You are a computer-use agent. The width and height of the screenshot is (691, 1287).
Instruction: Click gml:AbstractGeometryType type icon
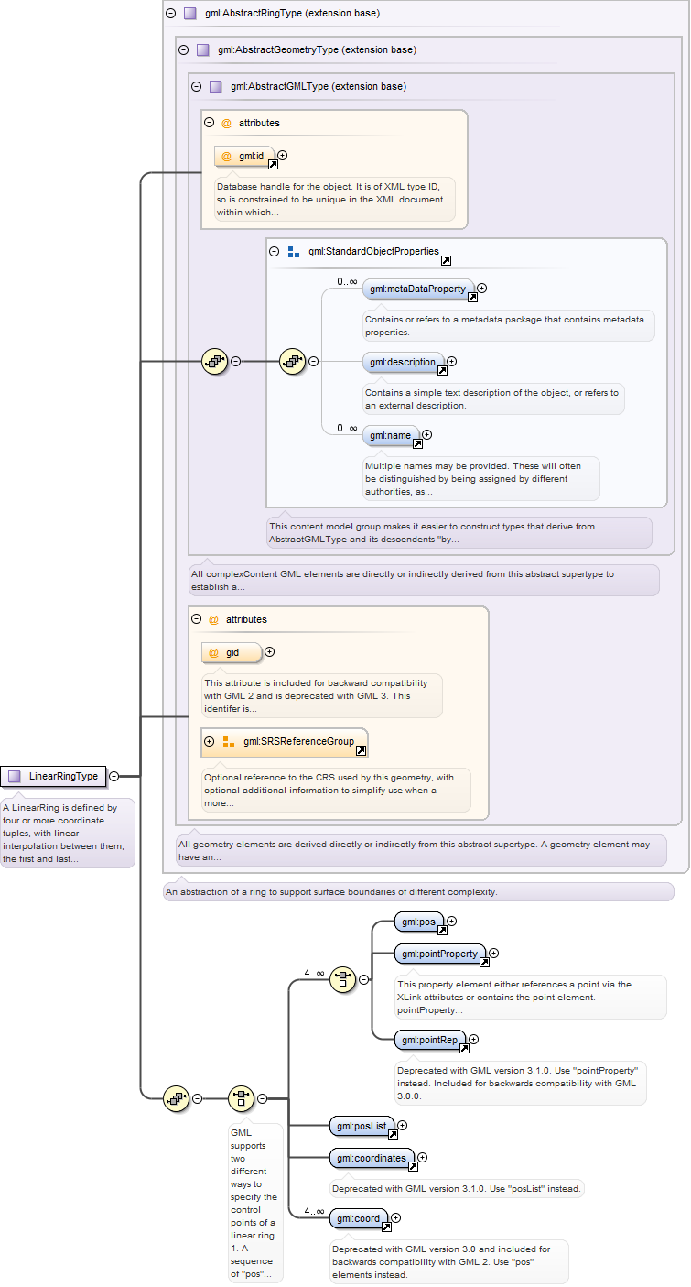click(203, 50)
